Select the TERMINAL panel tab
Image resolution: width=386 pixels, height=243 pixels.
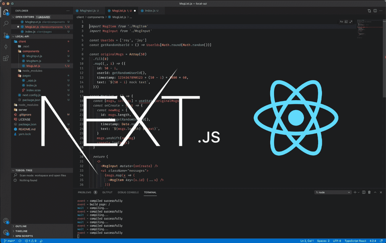point(150,192)
